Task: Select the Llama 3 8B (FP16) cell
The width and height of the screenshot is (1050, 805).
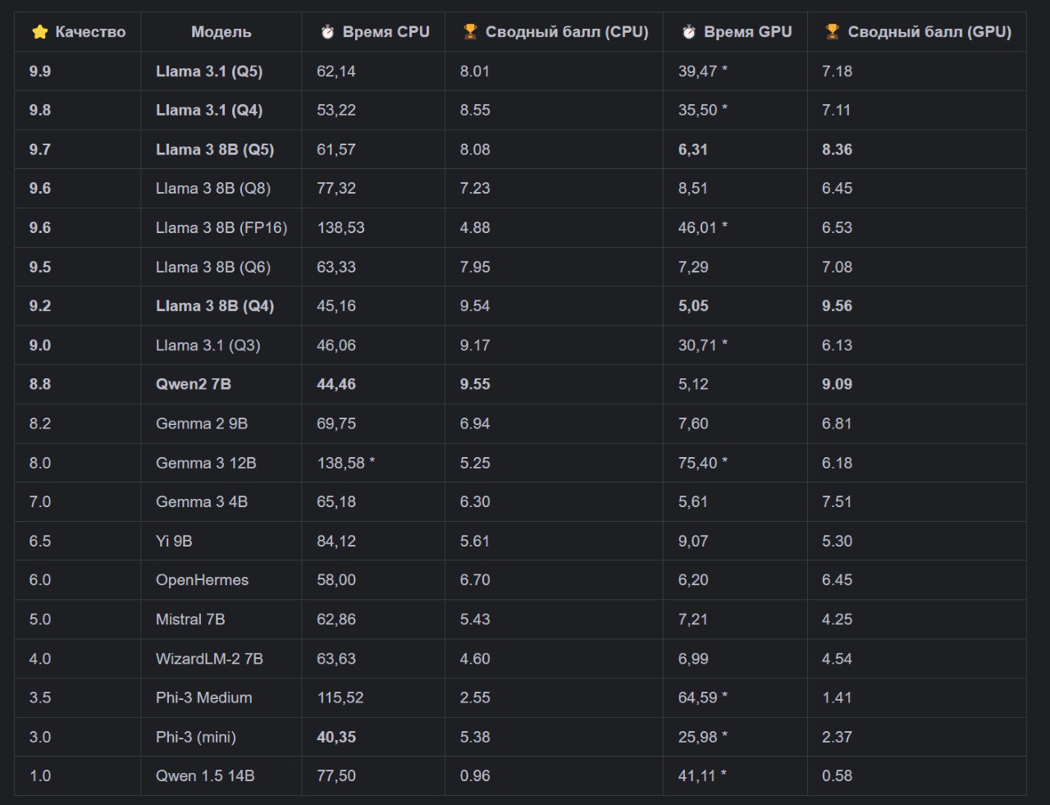Action: pyautogui.click(x=221, y=227)
